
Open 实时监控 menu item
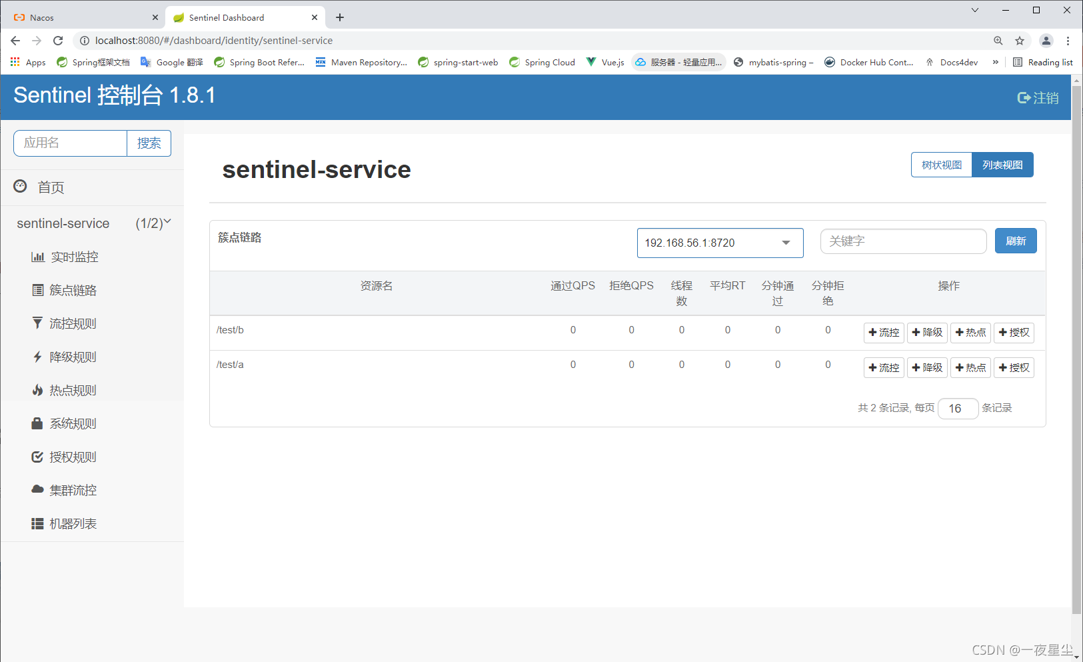pyautogui.click(x=75, y=257)
